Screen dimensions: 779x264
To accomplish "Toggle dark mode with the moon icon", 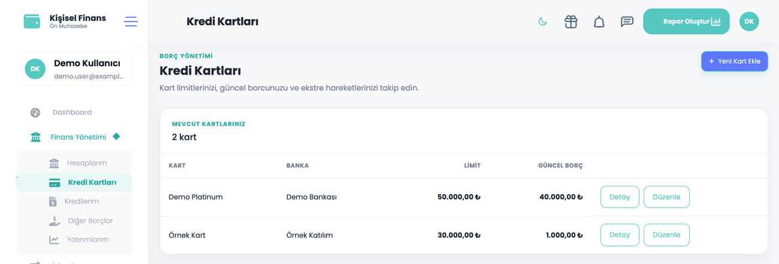I will (x=542, y=22).
